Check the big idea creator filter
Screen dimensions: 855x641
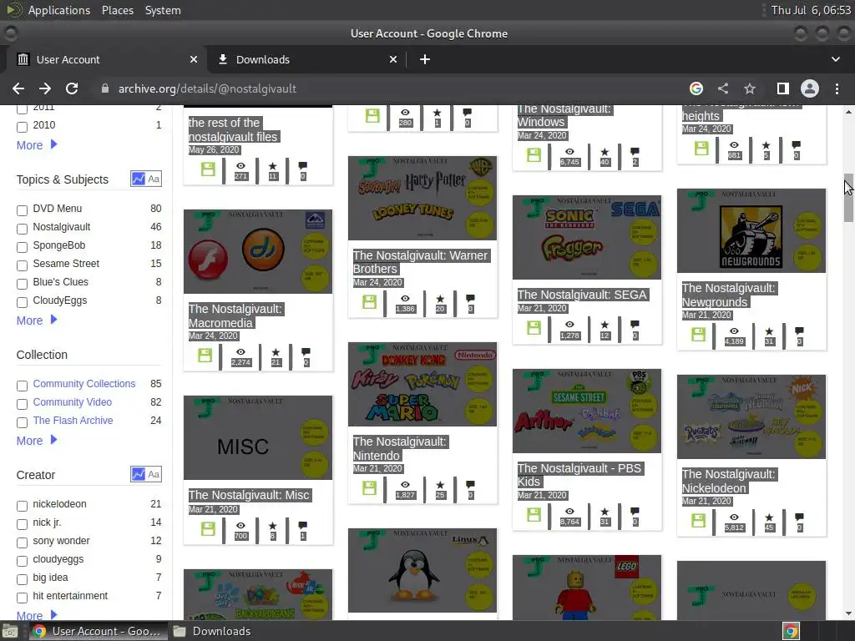click(x=22, y=579)
